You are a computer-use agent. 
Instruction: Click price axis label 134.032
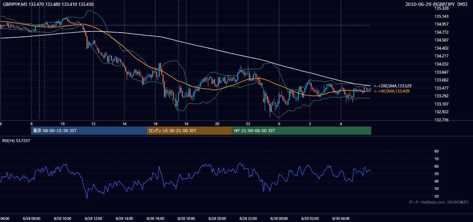(x=442, y=64)
